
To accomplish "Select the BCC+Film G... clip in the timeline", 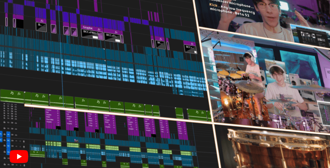I will [92, 34].
